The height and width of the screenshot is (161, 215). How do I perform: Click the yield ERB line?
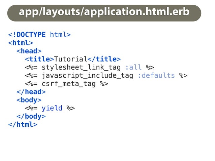click(50, 108)
